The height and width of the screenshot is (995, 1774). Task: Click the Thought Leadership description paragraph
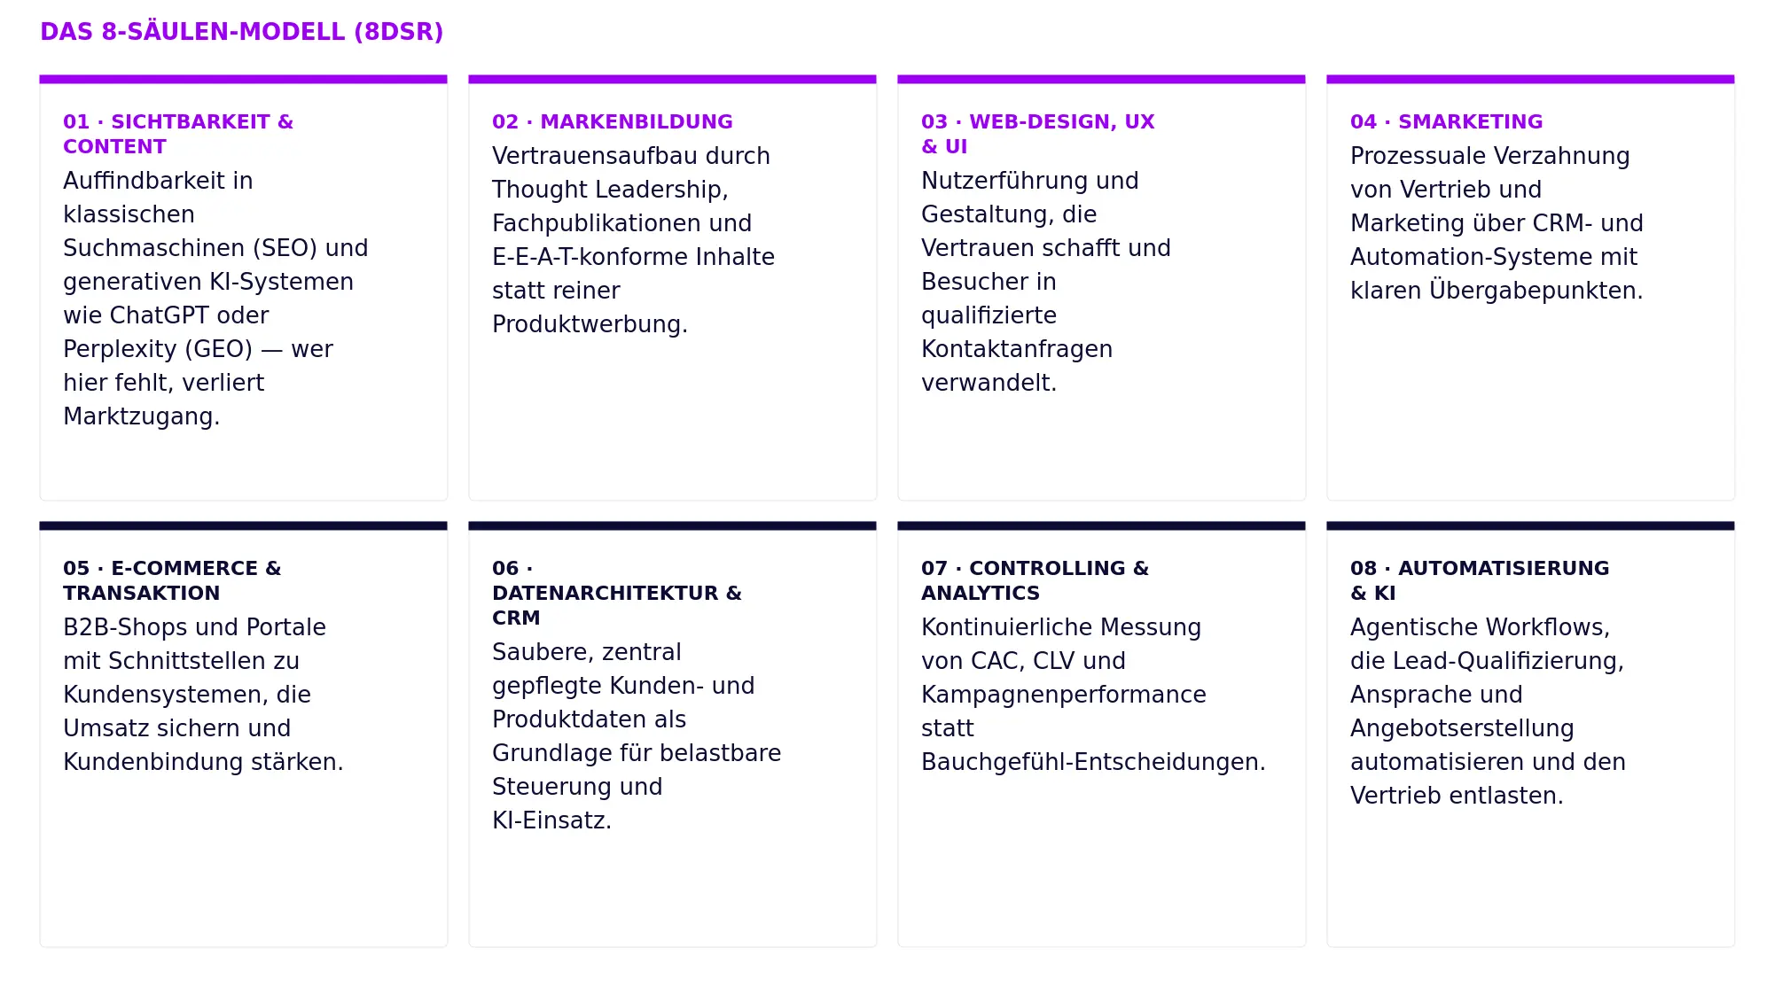pyautogui.click(x=633, y=240)
